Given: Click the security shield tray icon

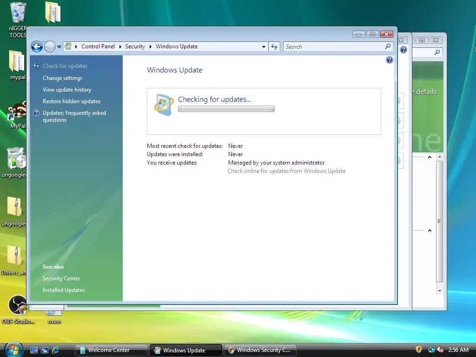Looking at the screenshot, I should 419,350.
